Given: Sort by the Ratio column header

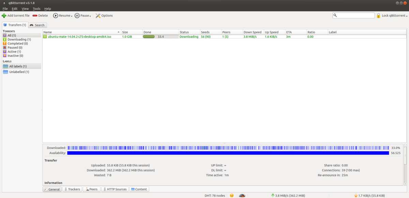Looking at the screenshot, I should point(317,32).
